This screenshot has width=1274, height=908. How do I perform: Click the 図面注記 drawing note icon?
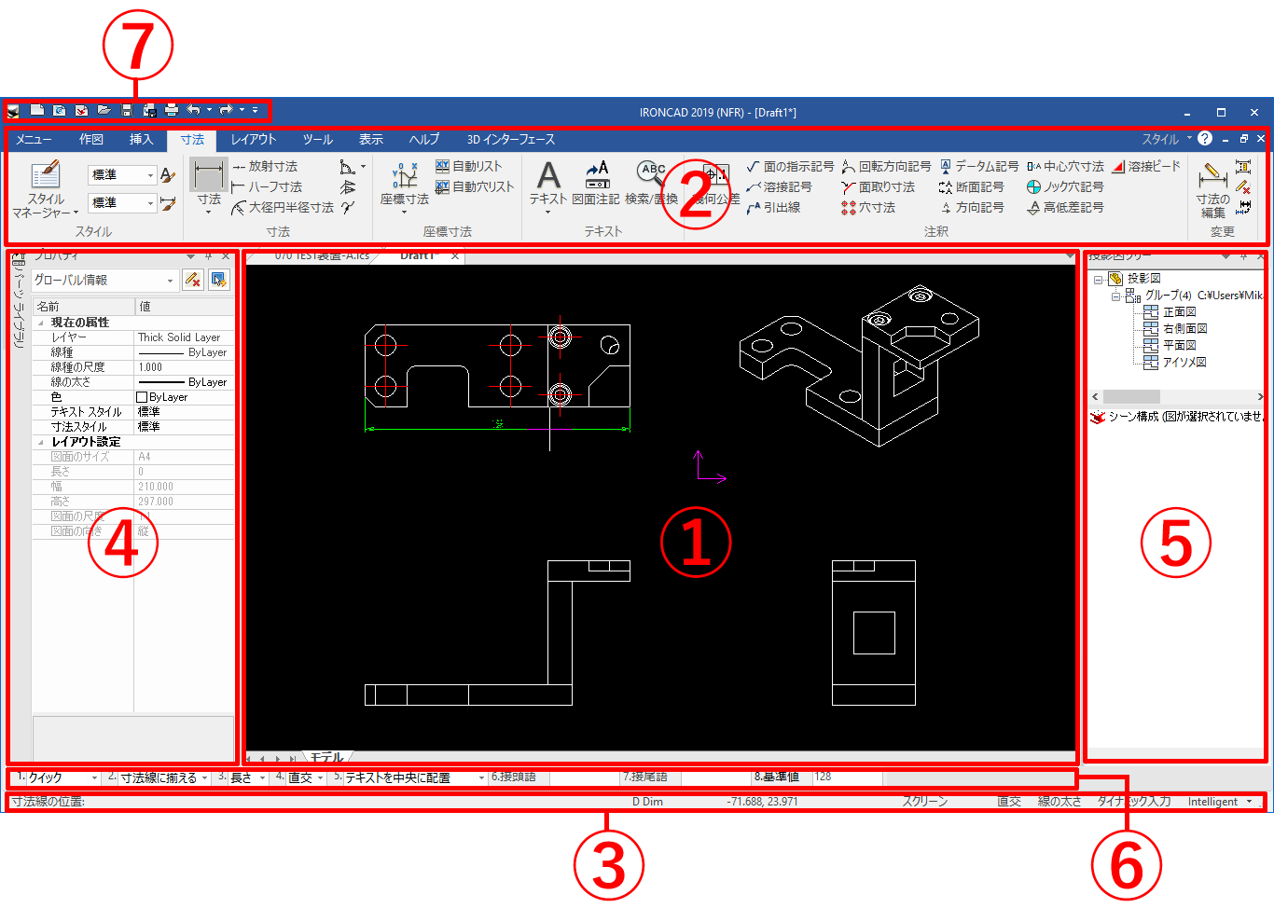(596, 182)
